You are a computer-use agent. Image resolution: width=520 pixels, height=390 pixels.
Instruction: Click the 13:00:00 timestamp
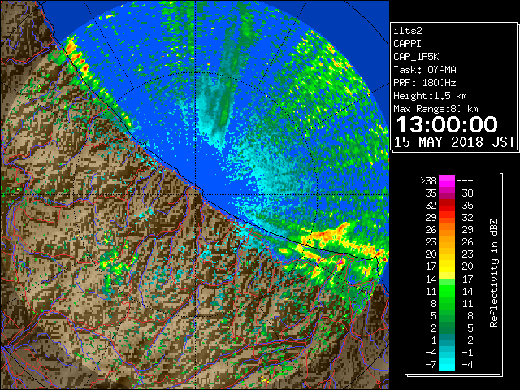pos(447,124)
